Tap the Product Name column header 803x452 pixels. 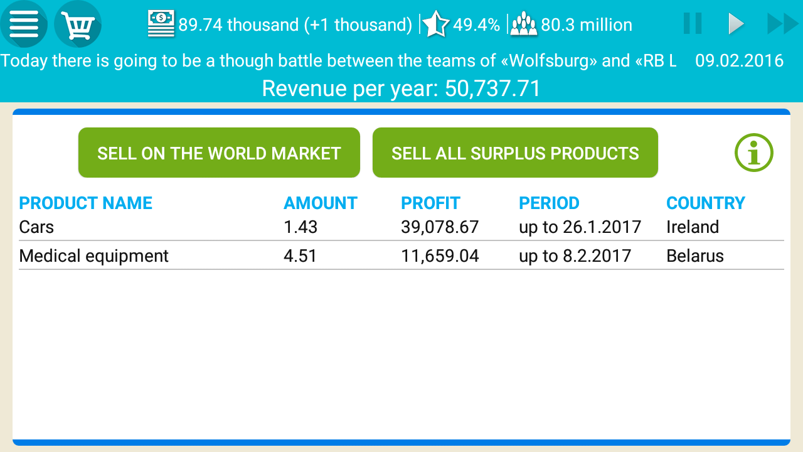[86, 203]
